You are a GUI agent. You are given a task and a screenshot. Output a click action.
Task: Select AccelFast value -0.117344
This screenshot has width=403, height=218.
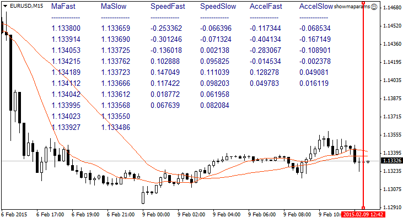point(266,28)
